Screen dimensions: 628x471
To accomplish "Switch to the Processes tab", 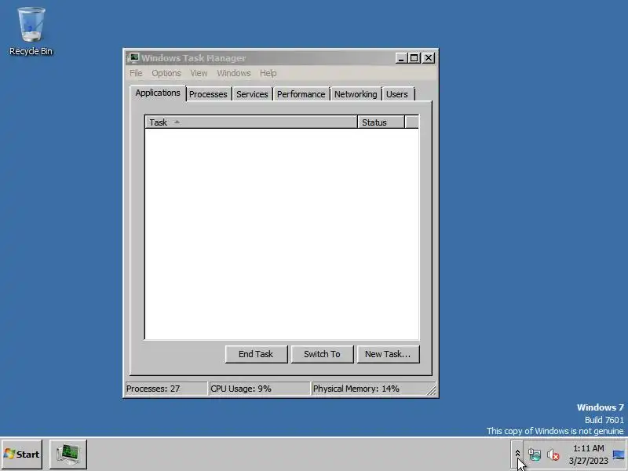I will (x=208, y=94).
